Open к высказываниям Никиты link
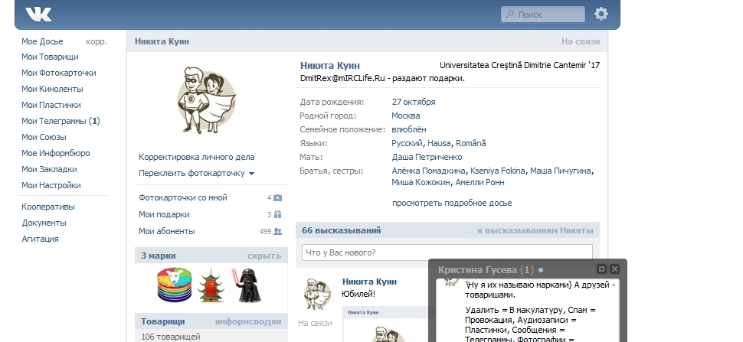The height and width of the screenshot is (342, 743). click(535, 230)
